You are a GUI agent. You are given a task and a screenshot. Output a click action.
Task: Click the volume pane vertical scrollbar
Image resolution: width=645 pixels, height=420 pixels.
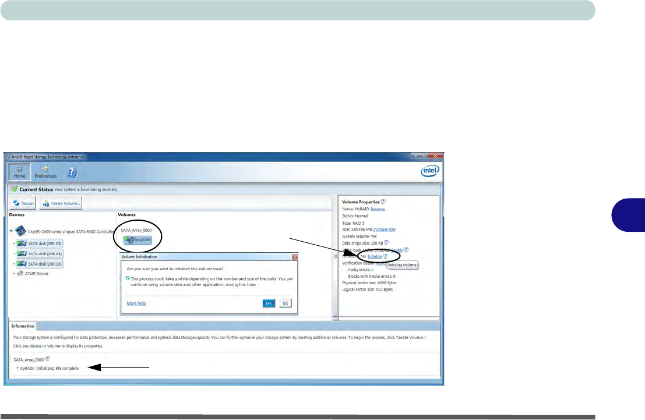[335, 256]
